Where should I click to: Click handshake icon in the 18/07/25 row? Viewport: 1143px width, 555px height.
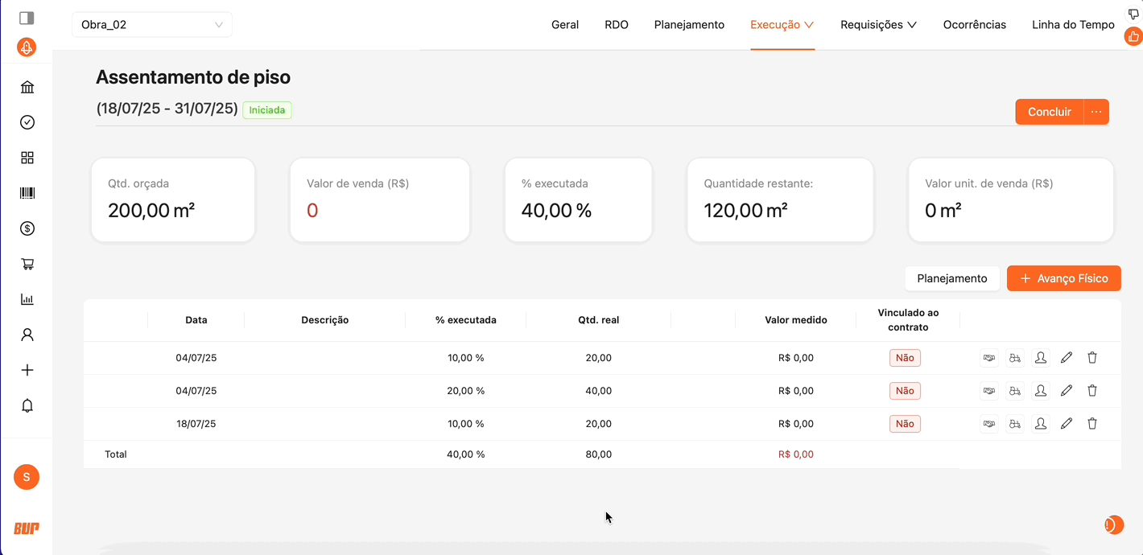(989, 424)
